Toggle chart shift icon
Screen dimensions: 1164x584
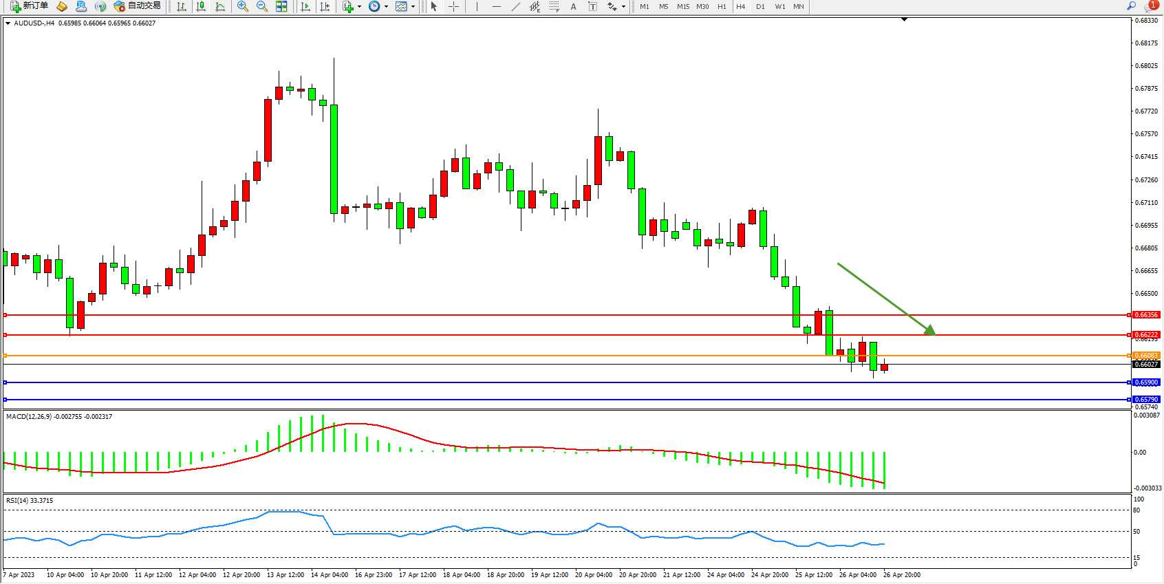point(325,6)
